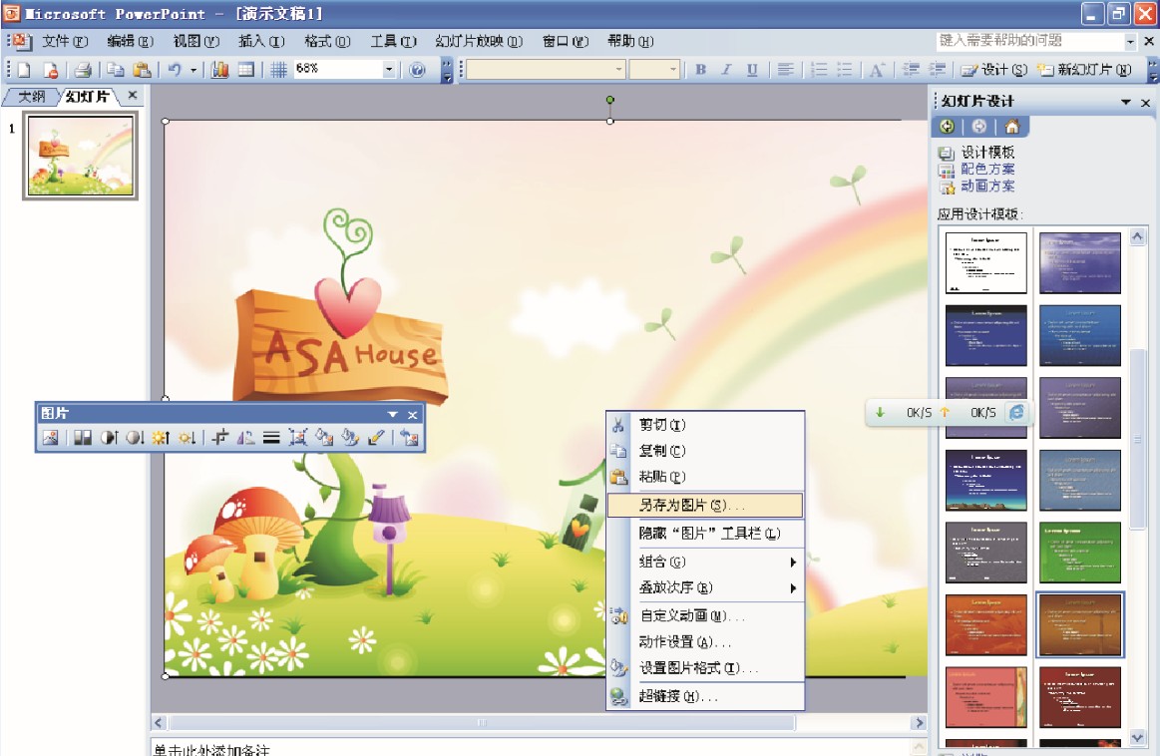Open the 幻灯片设计 task pane dropdown

1126,102
